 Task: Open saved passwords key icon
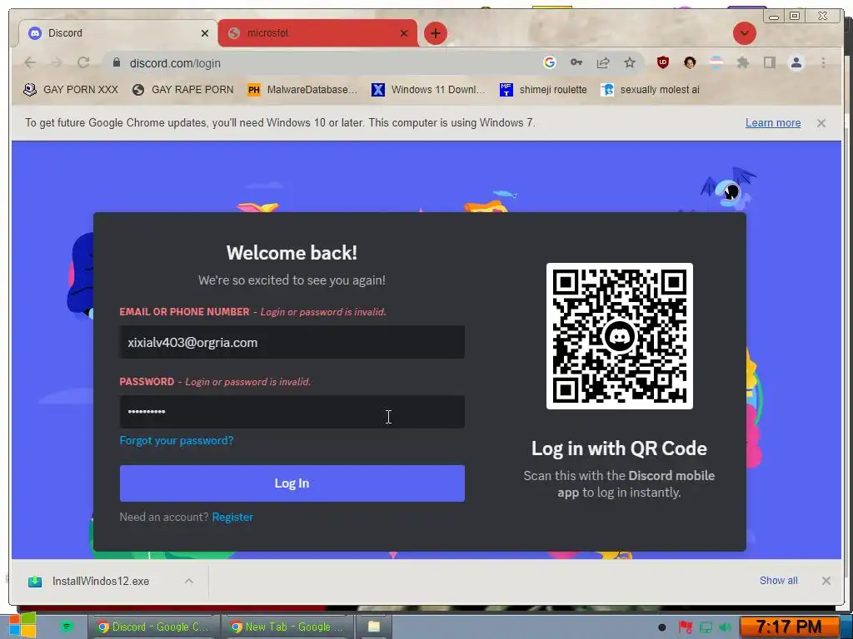click(576, 62)
